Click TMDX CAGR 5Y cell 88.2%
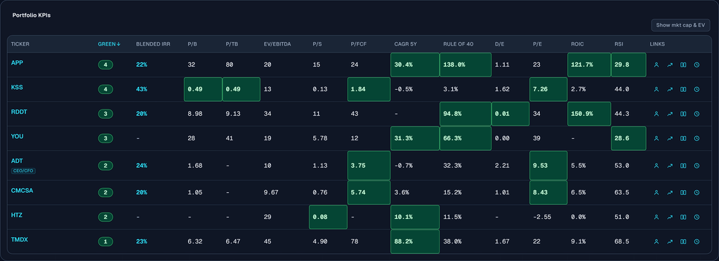This screenshot has height=261, width=719. [415, 241]
